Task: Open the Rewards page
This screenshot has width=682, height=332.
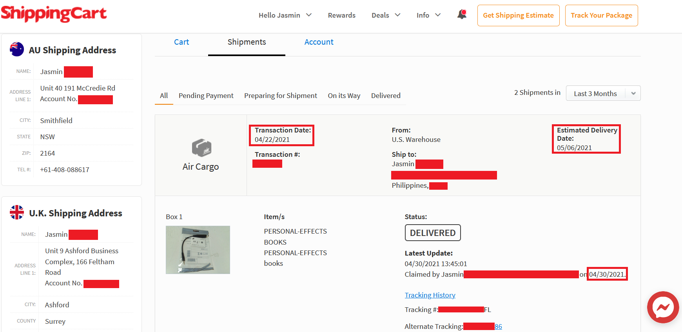Action: tap(342, 15)
